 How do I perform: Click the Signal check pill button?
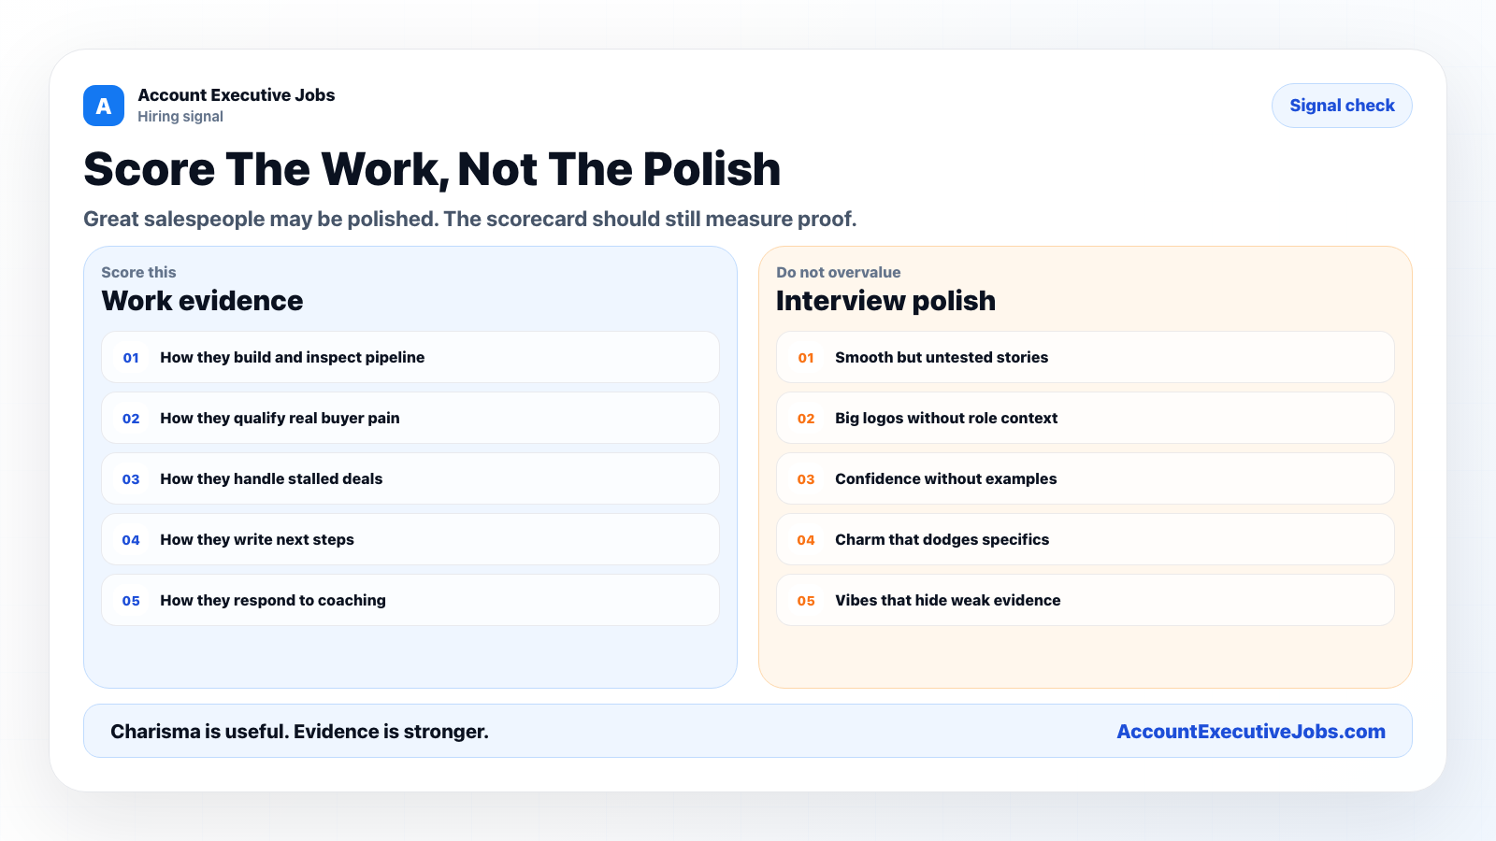tap(1342, 106)
